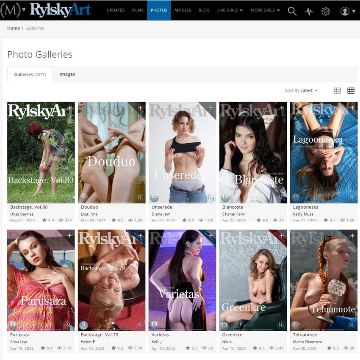The width and height of the screenshot is (360, 360).
Task: Open the Douduo title link below cover
Action: pos(89,207)
